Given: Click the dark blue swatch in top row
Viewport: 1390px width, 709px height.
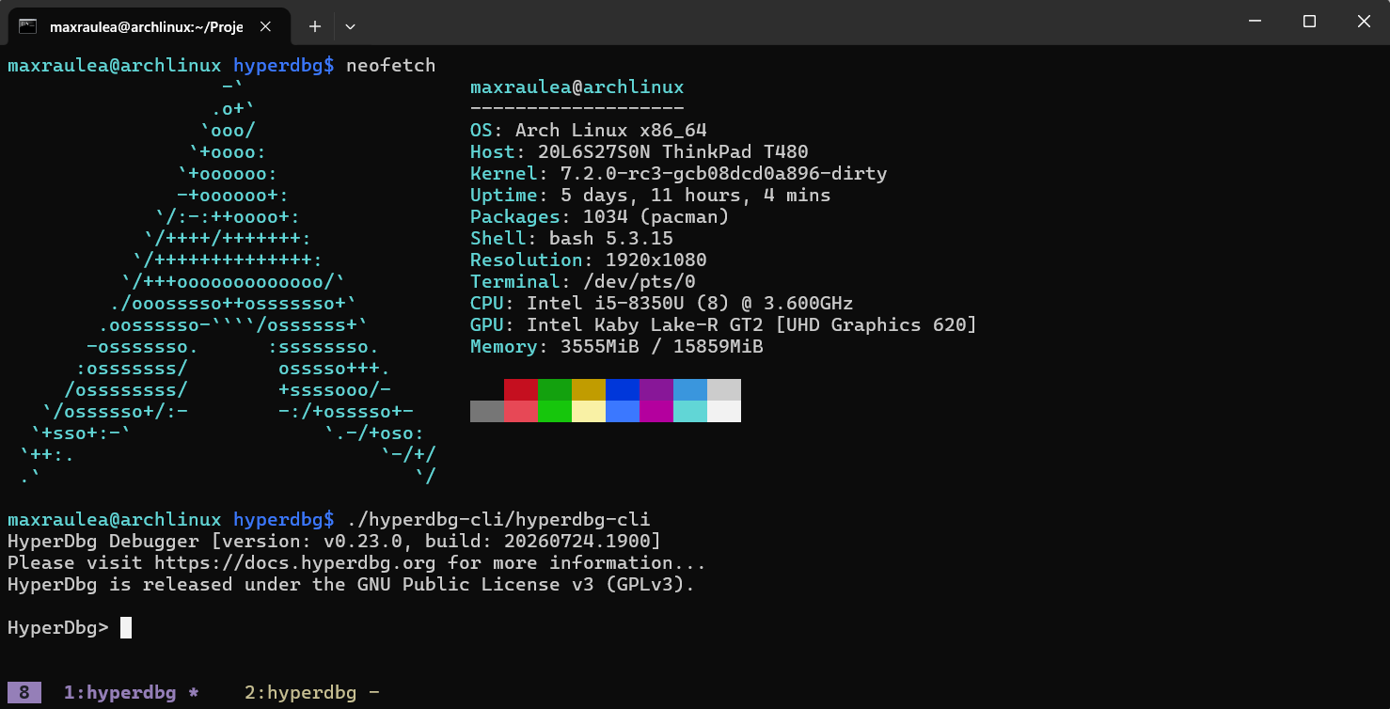Looking at the screenshot, I should [623, 390].
